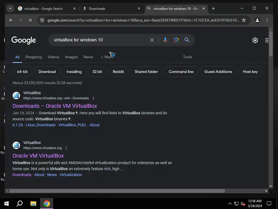Open options for the wiki Downloads result
The width and height of the screenshot is (278, 209).
pyautogui.click(x=93, y=98)
